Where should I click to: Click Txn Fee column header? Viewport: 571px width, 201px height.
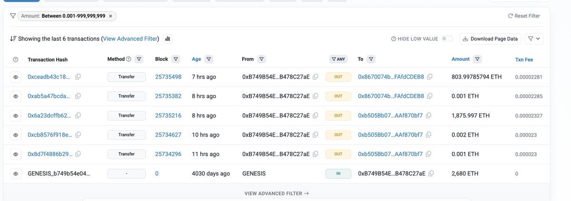point(525,60)
